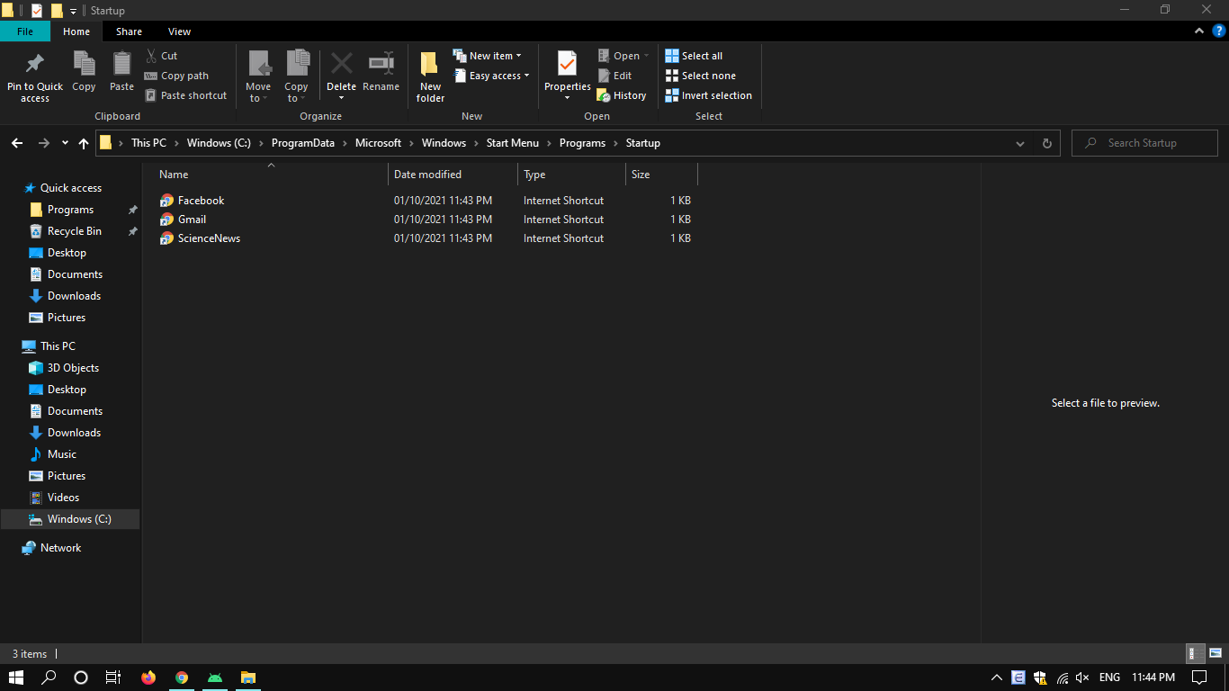Open Task View on taskbar
This screenshot has width=1229, height=691.
pyautogui.click(x=113, y=678)
